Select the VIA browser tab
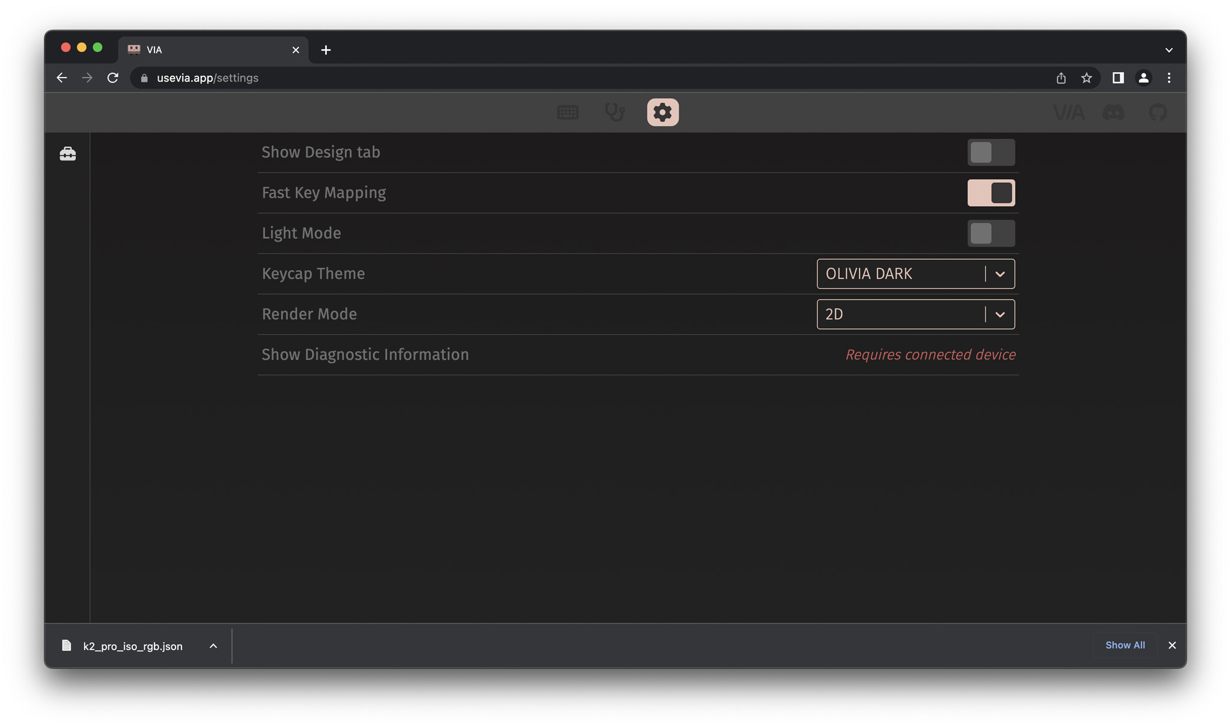Viewport: 1231px width, 727px height. coord(210,50)
